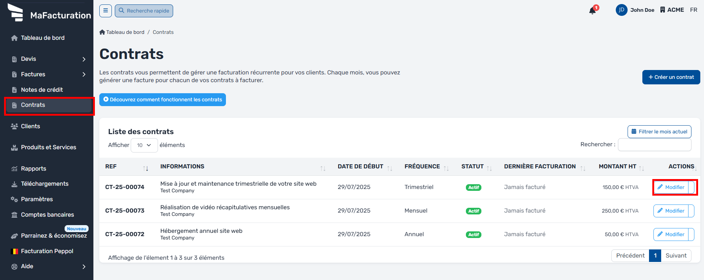
Task: Expand the Factures submenu
Action: (x=84, y=74)
